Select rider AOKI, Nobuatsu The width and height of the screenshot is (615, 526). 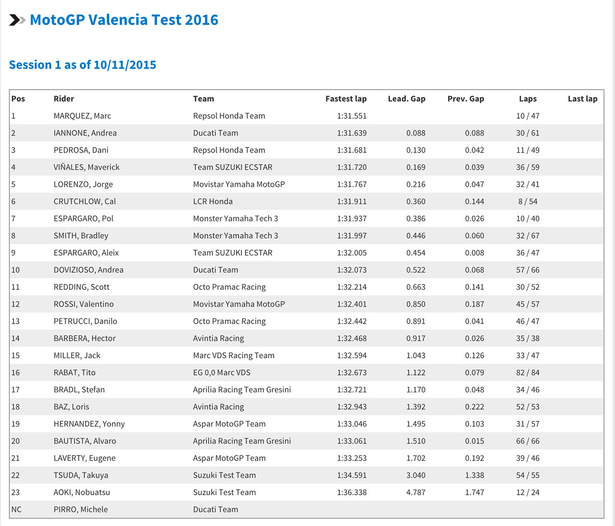[x=81, y=492]
